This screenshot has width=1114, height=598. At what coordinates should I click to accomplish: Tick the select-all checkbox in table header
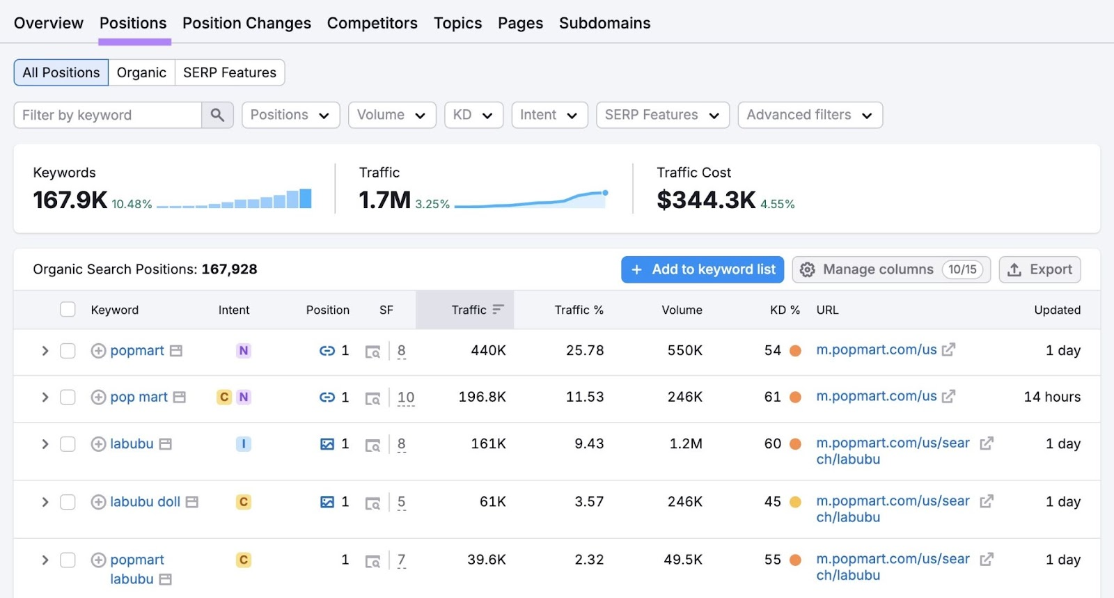pyautogui.click(x=68, y=310)
